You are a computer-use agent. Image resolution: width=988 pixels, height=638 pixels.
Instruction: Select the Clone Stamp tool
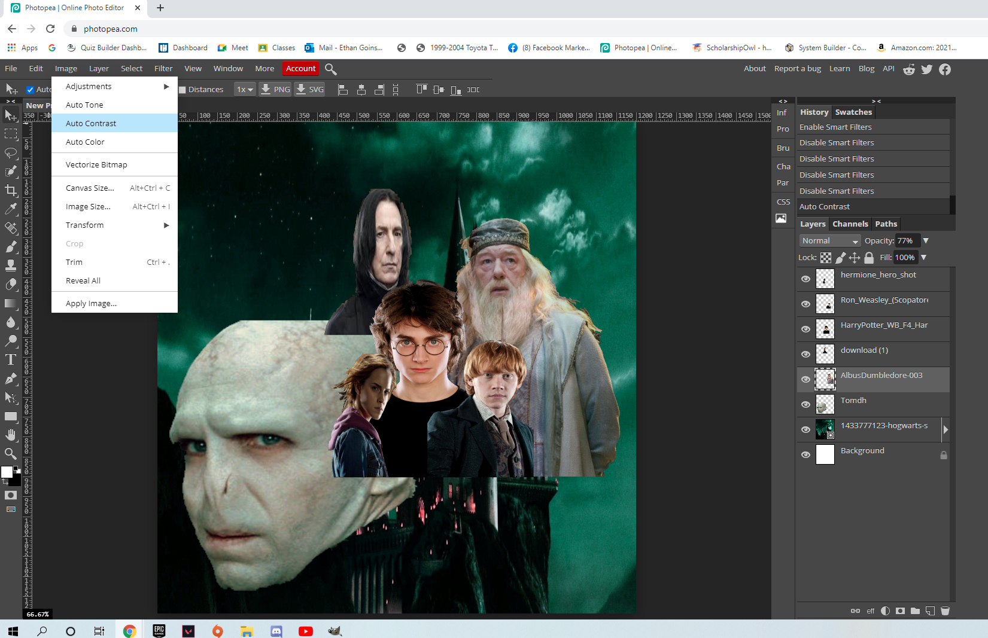click(x=11, y=265)
